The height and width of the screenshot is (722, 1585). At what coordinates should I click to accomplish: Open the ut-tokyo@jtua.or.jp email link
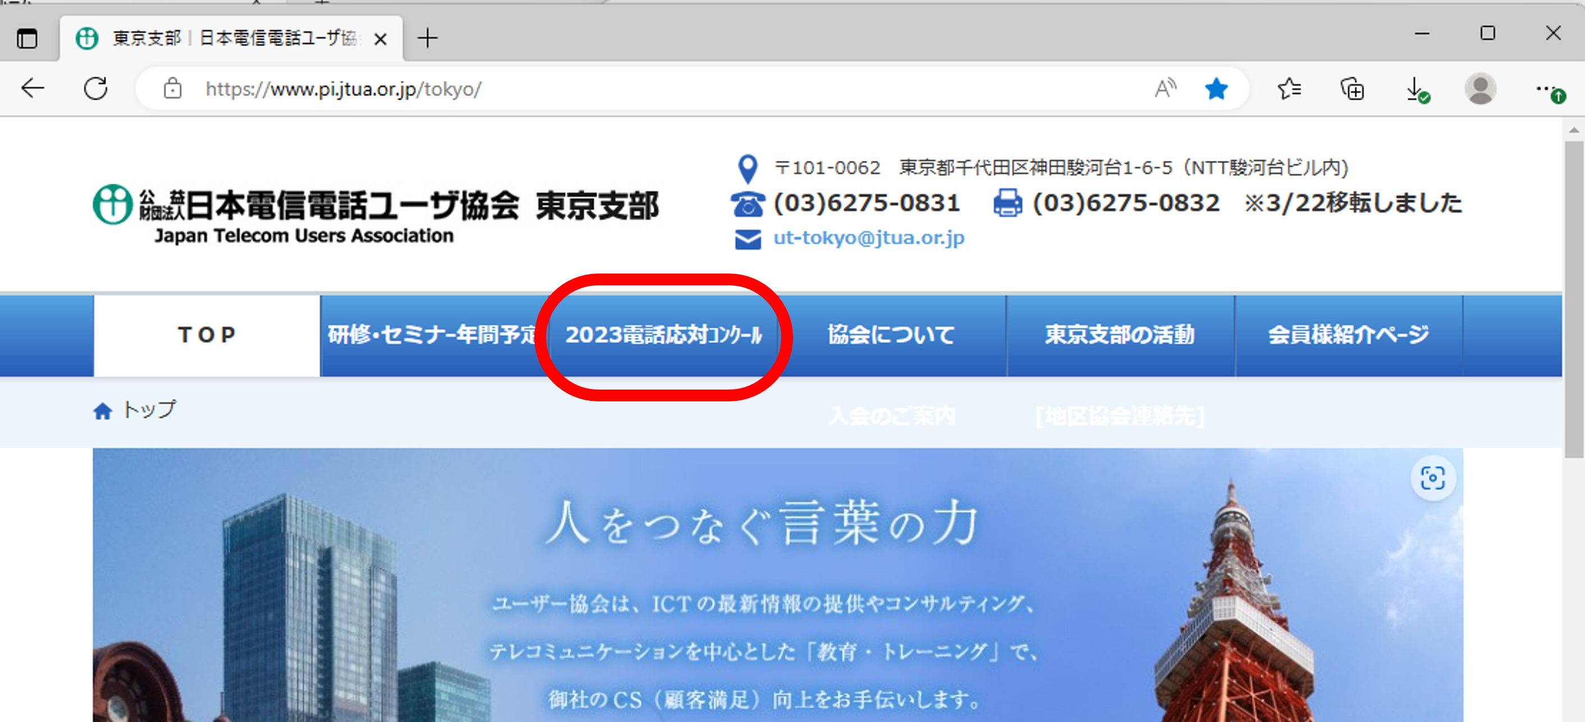pyautogui.click(x=869, y=238)
